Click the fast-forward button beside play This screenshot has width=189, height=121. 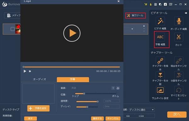30,71
